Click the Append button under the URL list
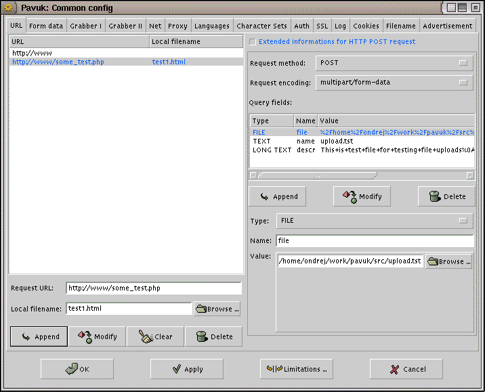 click(39, 336)
